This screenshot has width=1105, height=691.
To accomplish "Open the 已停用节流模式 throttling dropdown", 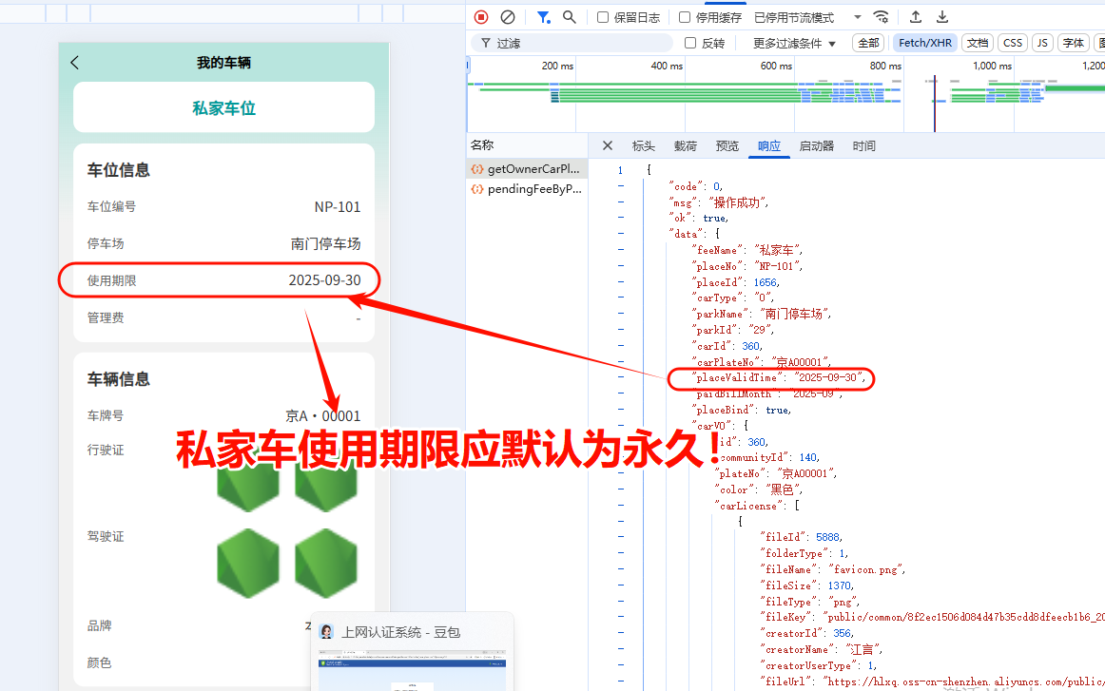I will (807, 17).
